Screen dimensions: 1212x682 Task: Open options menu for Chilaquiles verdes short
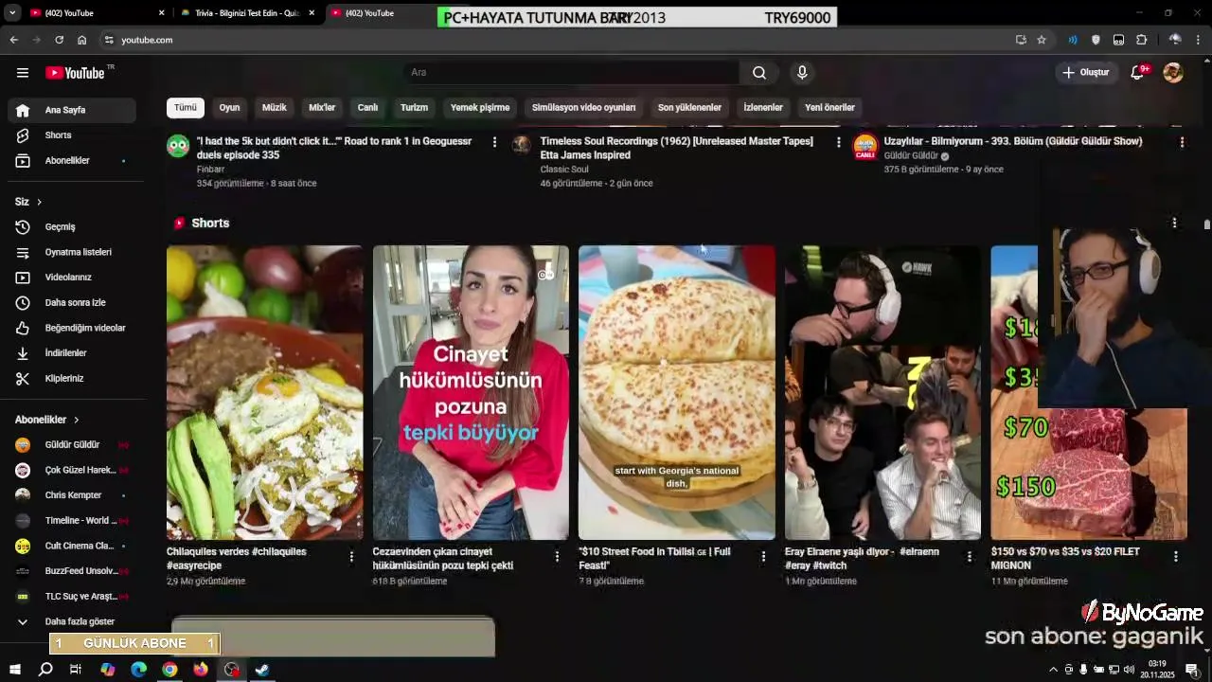coord(351,557)
